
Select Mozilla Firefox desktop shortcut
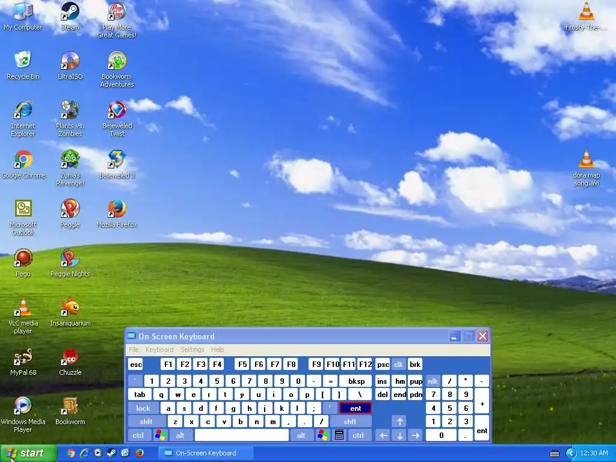pyautogui.click(x=117, y=214)
